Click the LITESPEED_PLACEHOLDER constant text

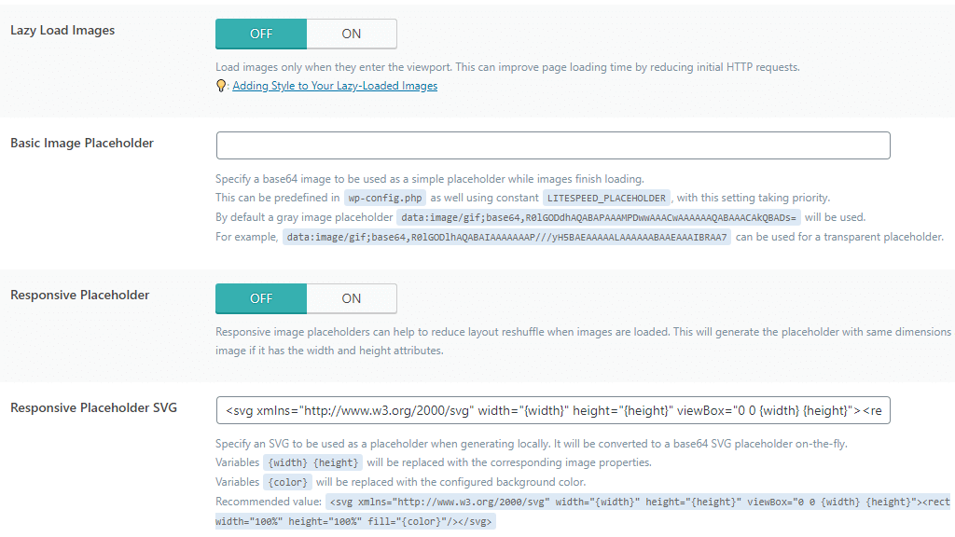606,198
